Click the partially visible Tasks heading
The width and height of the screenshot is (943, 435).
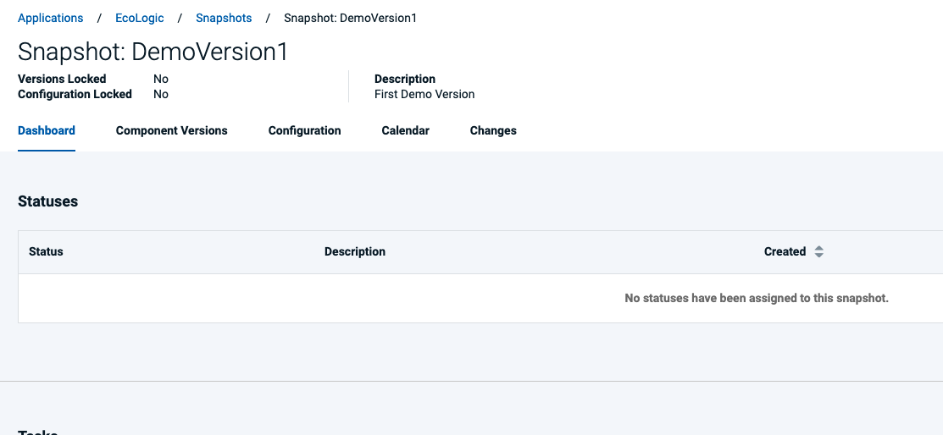tap(38, 432)
